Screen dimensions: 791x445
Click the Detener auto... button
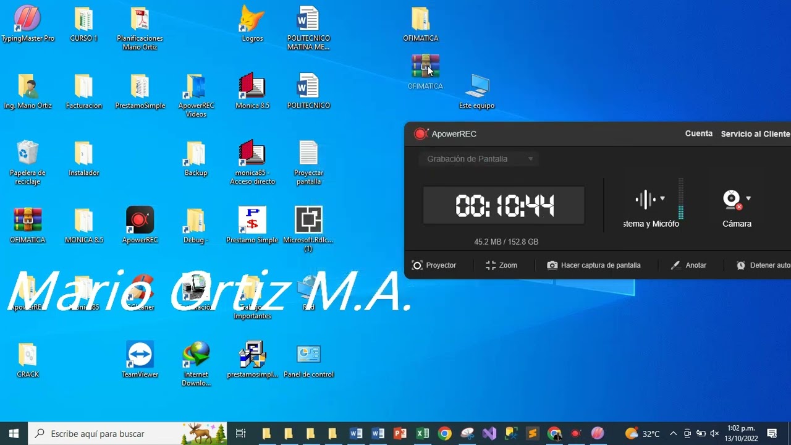point(763,265)
